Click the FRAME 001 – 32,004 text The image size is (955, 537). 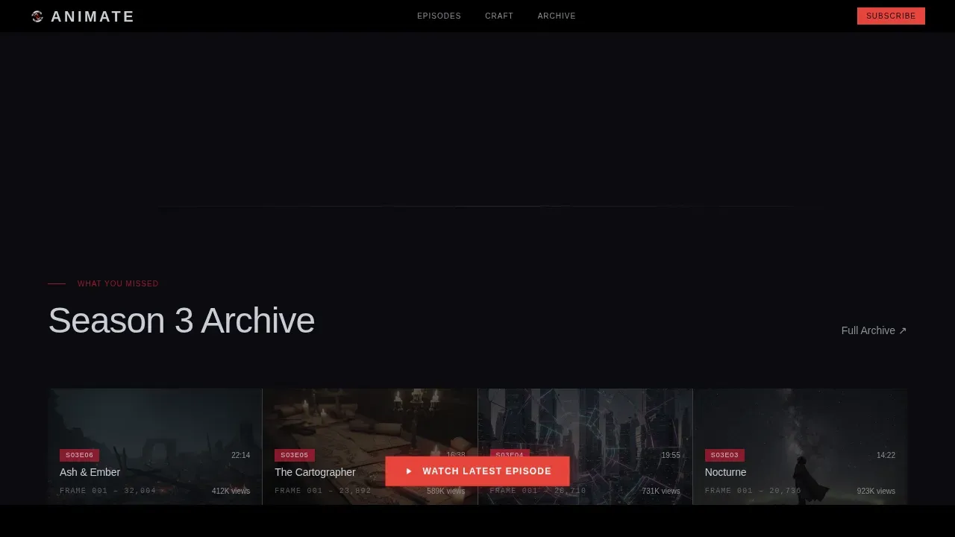(108, 491)
